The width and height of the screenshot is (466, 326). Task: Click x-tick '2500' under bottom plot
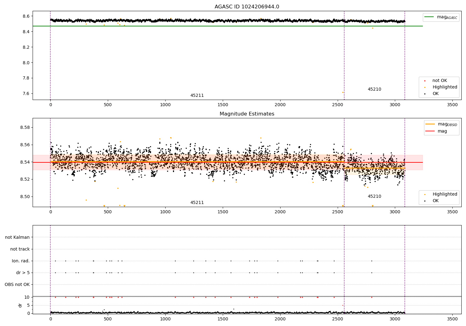click(337, 319)
